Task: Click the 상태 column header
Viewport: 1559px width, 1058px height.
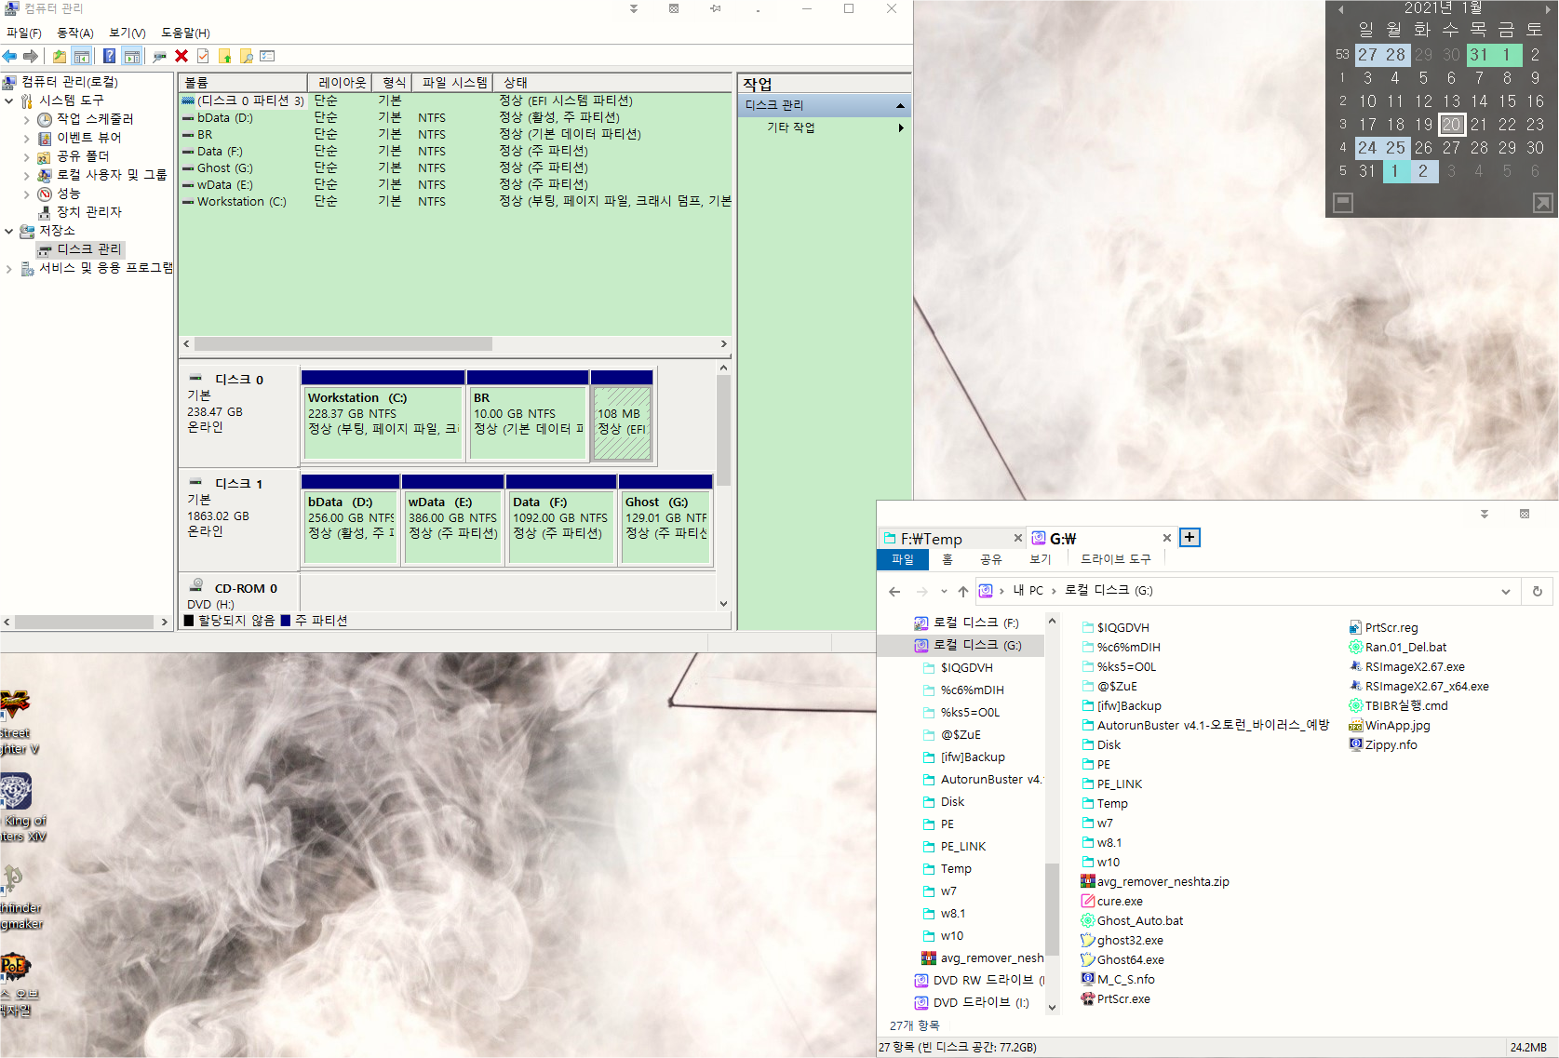Action: (x=612, y=83)
